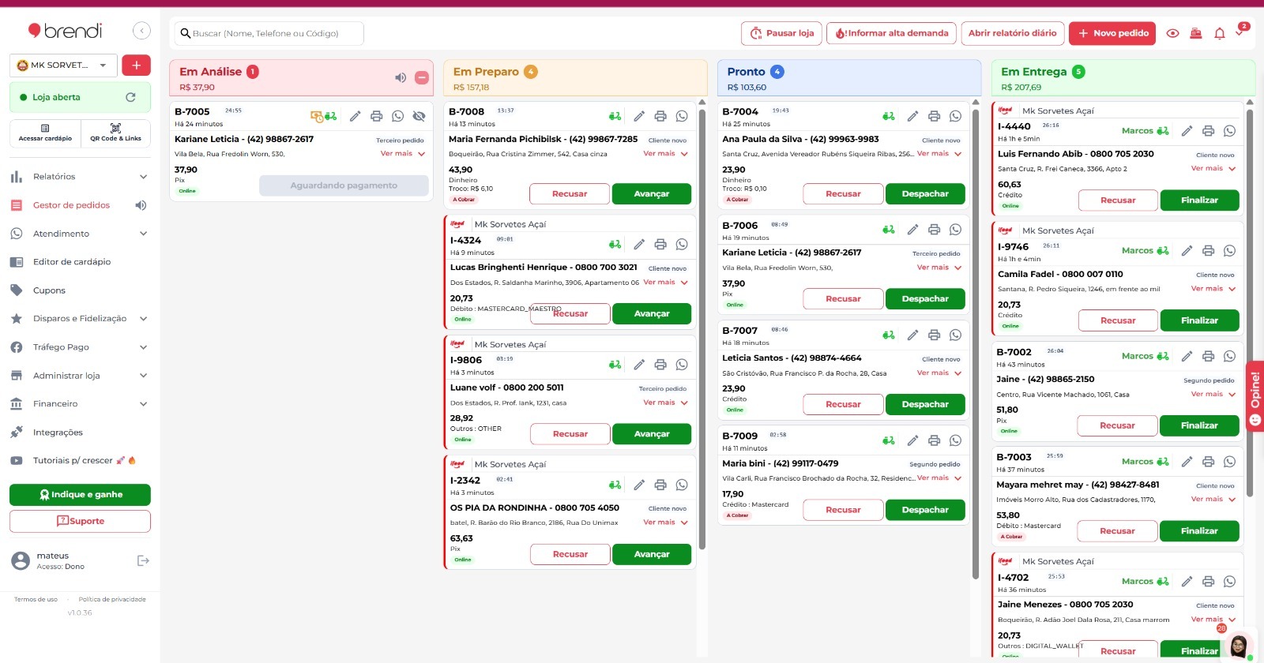Focus the search by name or phone field
Screen dimensions: 1264x663
tap(269, 33)
